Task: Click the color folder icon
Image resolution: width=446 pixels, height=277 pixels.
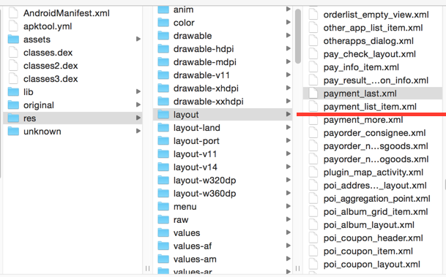Action: coord(163,23)
